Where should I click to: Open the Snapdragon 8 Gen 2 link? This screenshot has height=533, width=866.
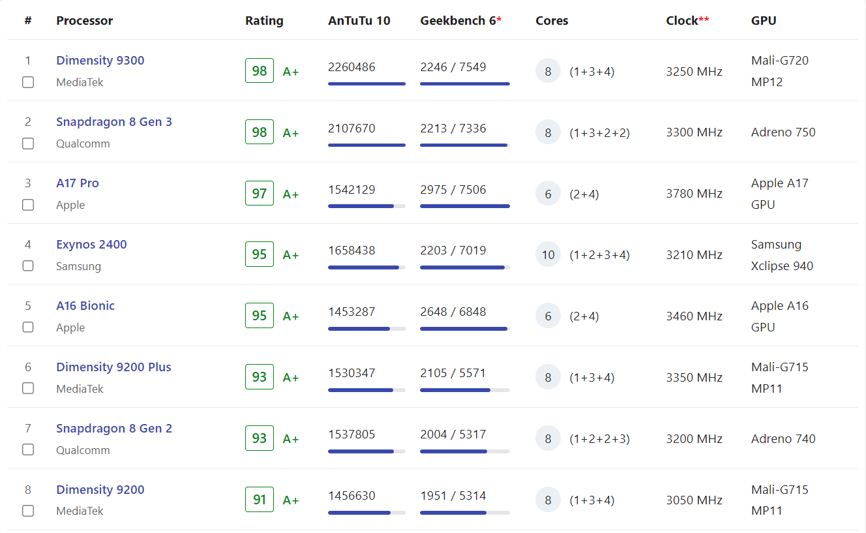point(114,429)
